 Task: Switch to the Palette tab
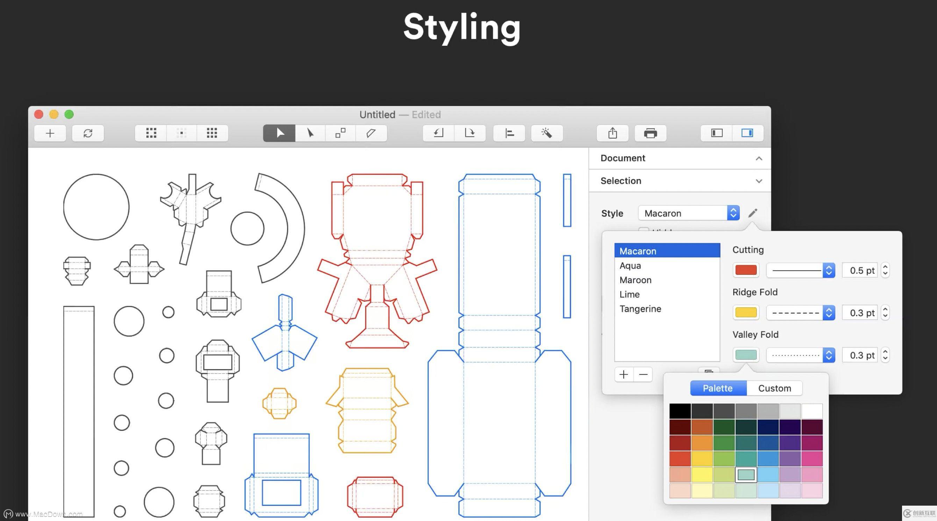pyautogui.click(x=718, y=388)
